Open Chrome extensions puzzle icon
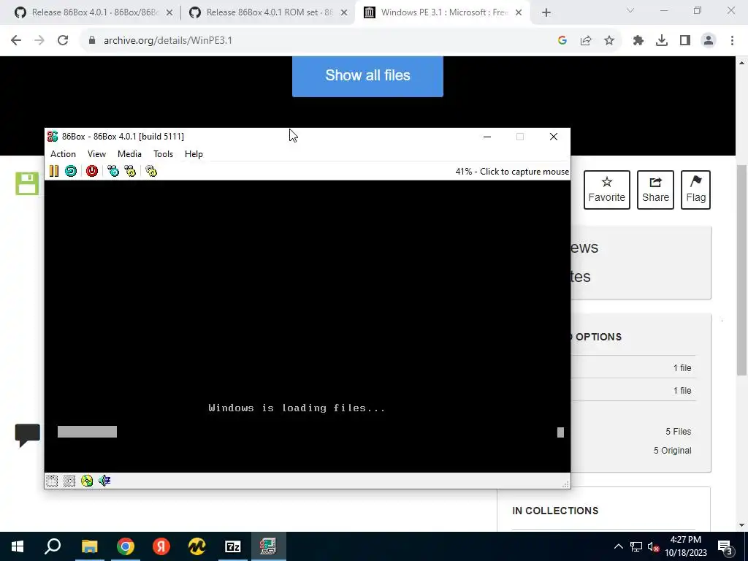Image resolution: width=748 pixels, height=561 pixels. pos(638,41)
